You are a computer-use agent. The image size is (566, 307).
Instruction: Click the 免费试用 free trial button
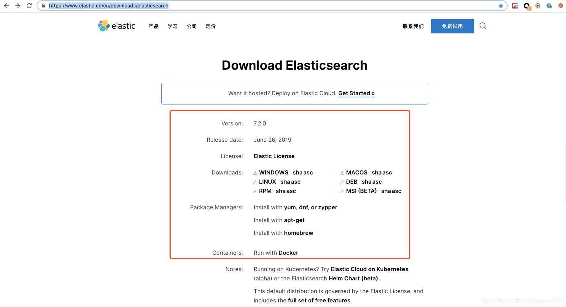click(453, 26)
